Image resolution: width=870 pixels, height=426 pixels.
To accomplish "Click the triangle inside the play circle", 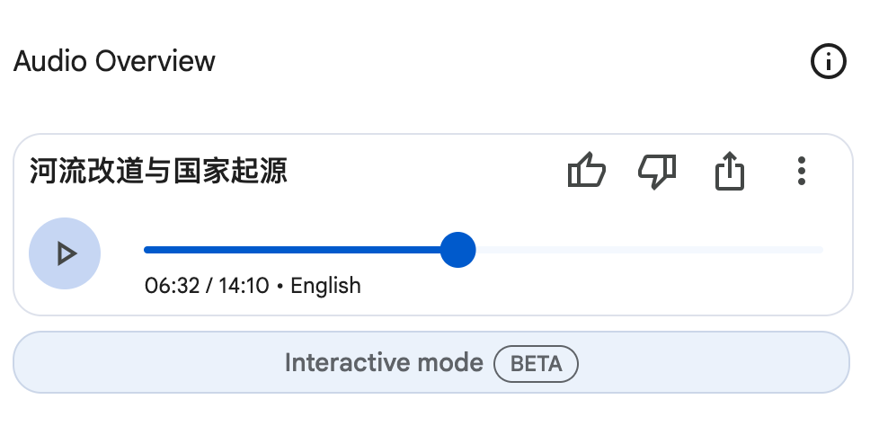I will tap(67, 254).
